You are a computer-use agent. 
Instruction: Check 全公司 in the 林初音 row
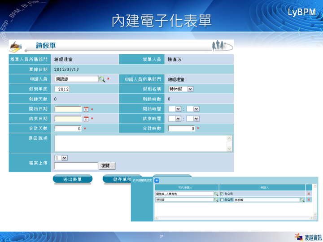pos(222,200)
